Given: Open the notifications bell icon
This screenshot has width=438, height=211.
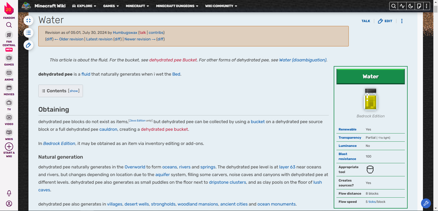Looking at the screenshot, I should [9, 193].
